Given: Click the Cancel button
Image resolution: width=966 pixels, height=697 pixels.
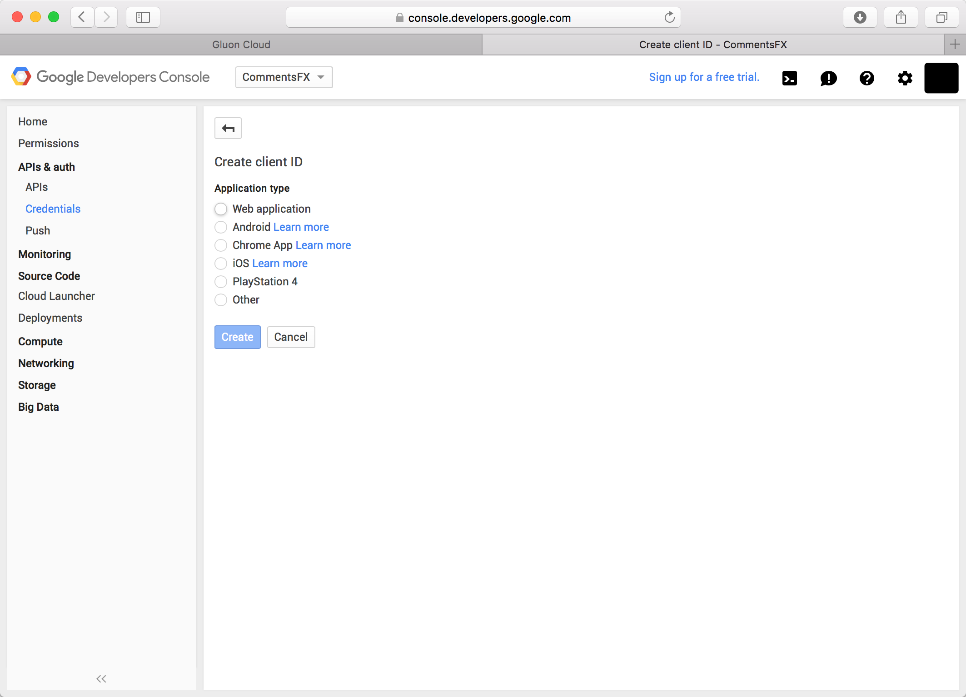Looking at the screenshot, I should [291, 337].
